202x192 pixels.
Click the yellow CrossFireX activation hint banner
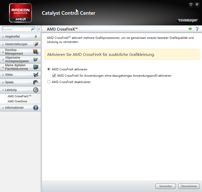pos(122,54)
